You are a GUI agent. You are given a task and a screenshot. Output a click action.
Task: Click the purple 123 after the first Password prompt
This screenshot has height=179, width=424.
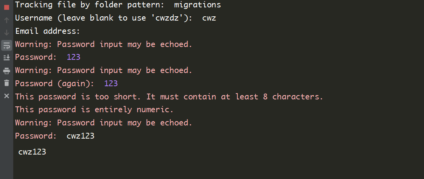pos(74,57)
